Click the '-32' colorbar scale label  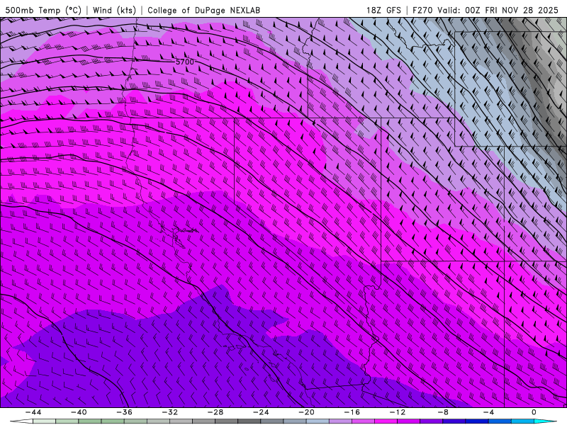click(170, 412)
